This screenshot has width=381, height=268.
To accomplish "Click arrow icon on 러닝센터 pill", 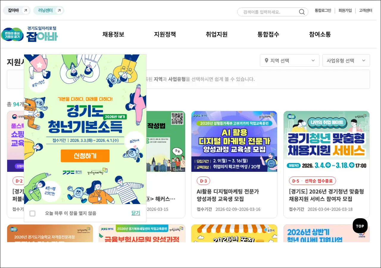I will [x=59, y=11].
